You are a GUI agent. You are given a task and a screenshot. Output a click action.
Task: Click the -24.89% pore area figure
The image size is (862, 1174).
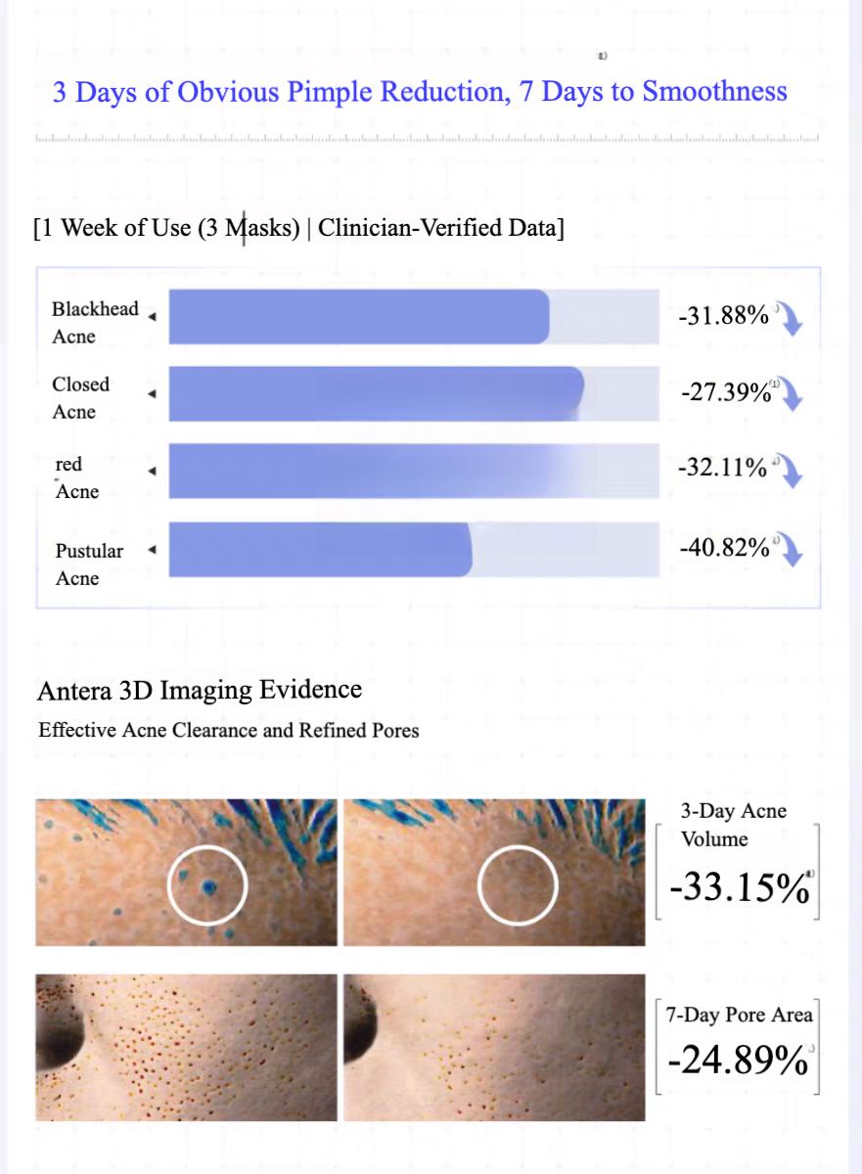tap(738, 1060)
